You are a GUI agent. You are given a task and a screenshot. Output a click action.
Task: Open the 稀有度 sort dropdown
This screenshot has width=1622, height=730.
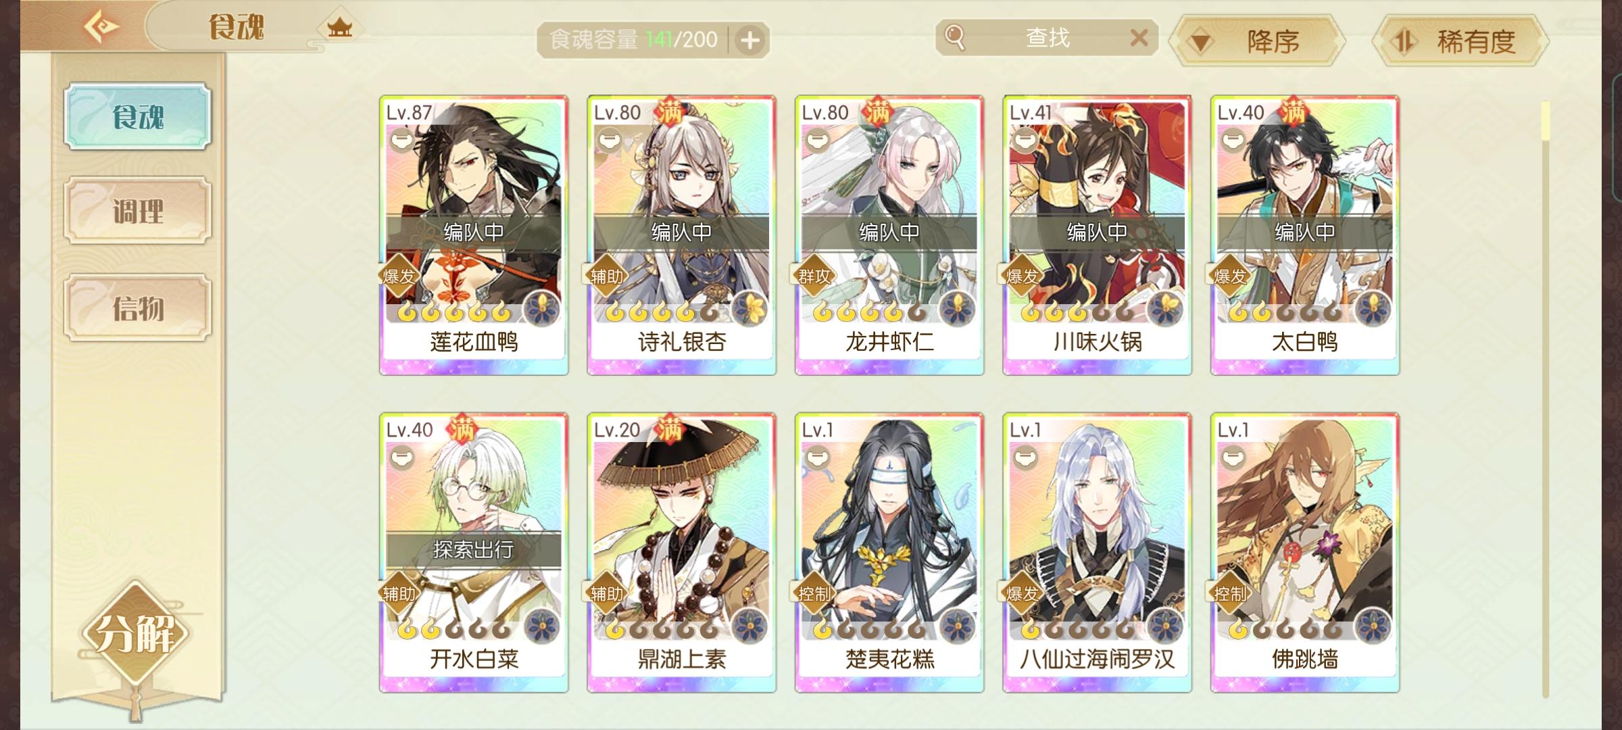pyautogui.click(x=1461, y=42)
